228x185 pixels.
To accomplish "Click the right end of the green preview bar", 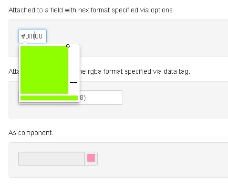I will pyautogui.click(x=77, y=98).
